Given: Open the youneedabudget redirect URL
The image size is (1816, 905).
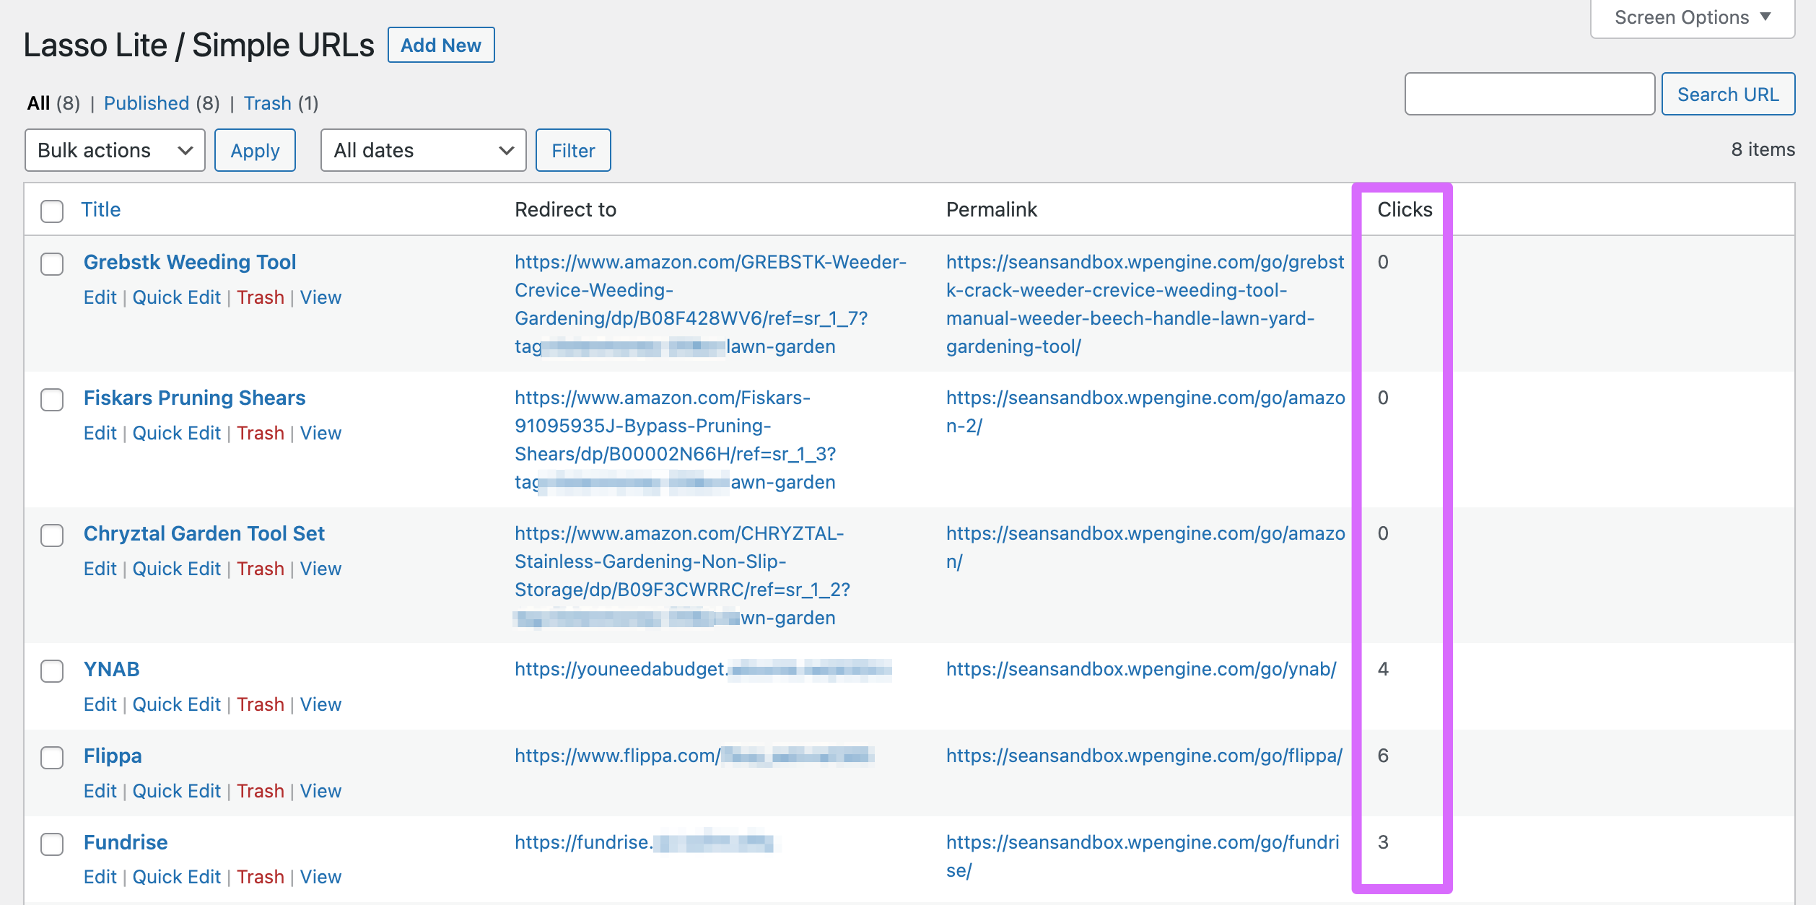Looking at the screenshot, I should click(x=703, y=669).
